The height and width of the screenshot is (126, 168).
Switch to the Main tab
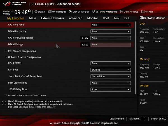[32, 18]
